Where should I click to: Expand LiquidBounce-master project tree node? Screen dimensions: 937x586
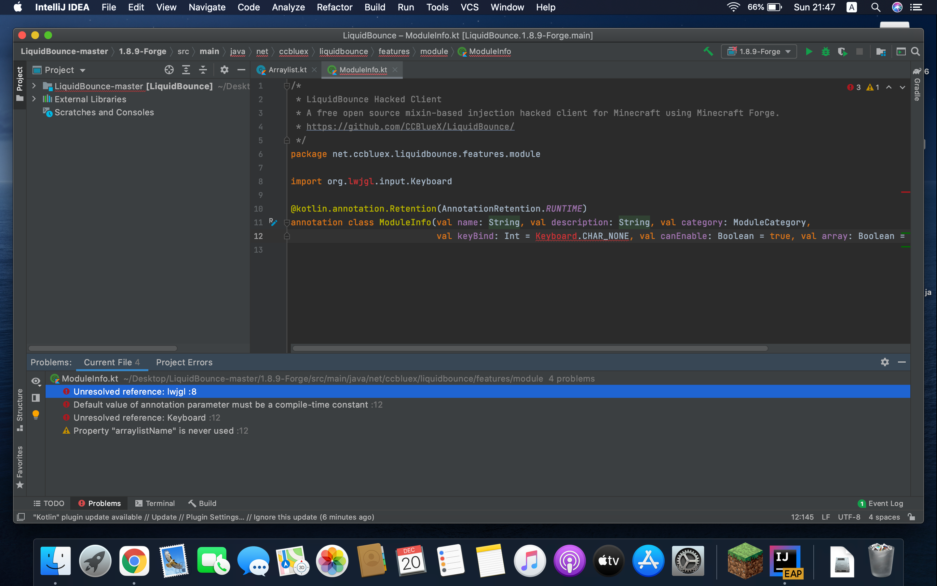34,86
